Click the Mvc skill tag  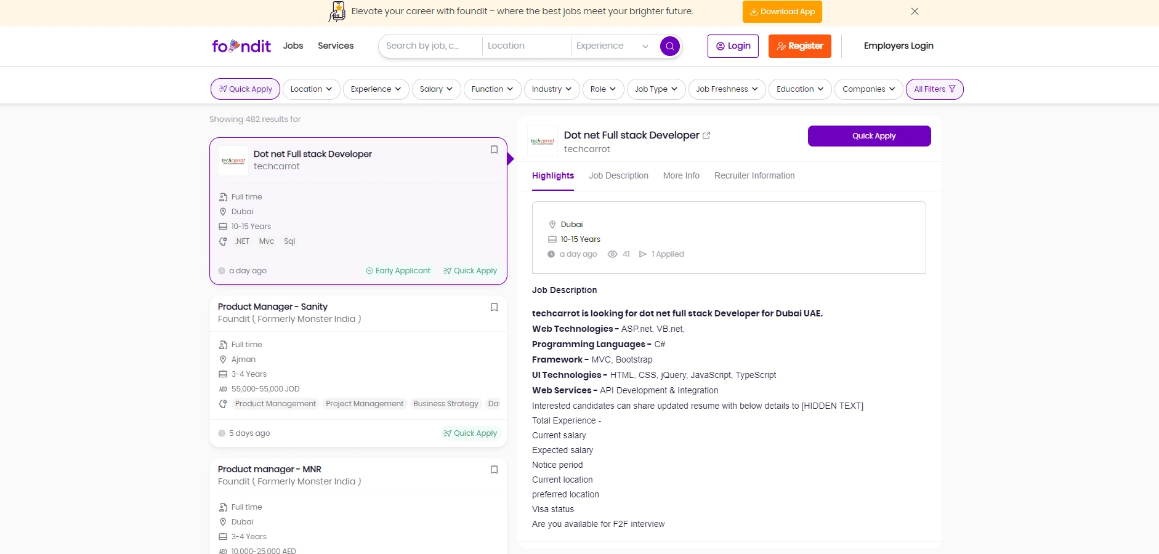click(267, 241)
